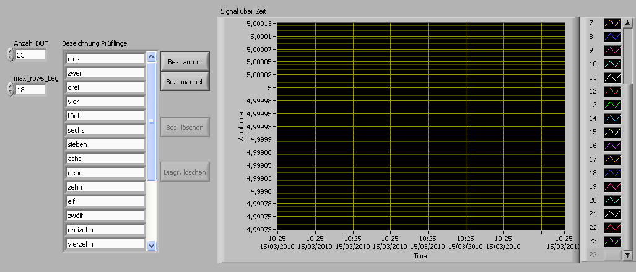Click plot 19 legend line icon
The width and height of the screenshot is (636, 272).
pyautogui.click(x=612, y=186)
